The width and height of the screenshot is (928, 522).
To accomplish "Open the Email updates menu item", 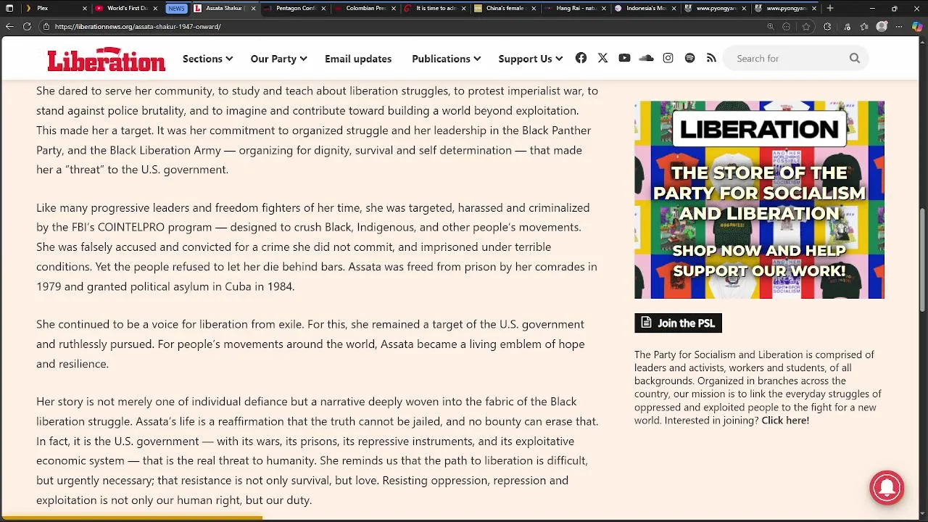I will [358, 59].
